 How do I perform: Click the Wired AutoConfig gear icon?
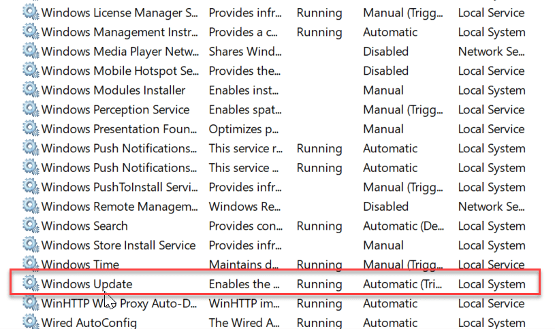click(31, 322)
